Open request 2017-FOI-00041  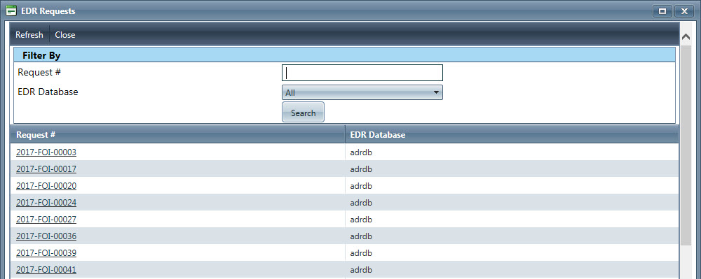point(46,270)
